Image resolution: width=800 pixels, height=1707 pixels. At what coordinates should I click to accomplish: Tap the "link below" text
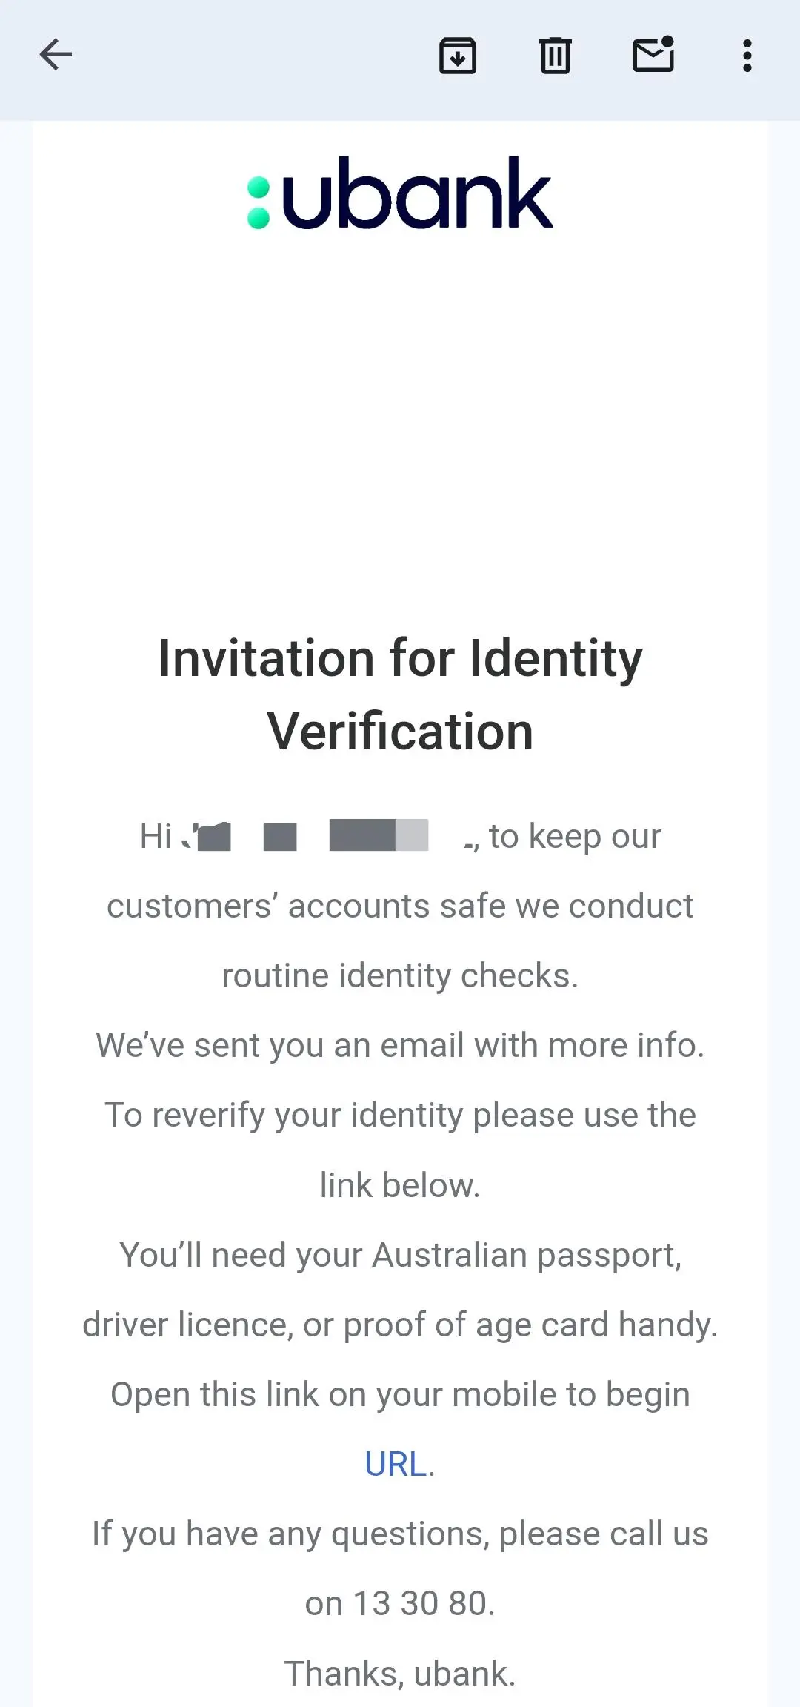399,1184
